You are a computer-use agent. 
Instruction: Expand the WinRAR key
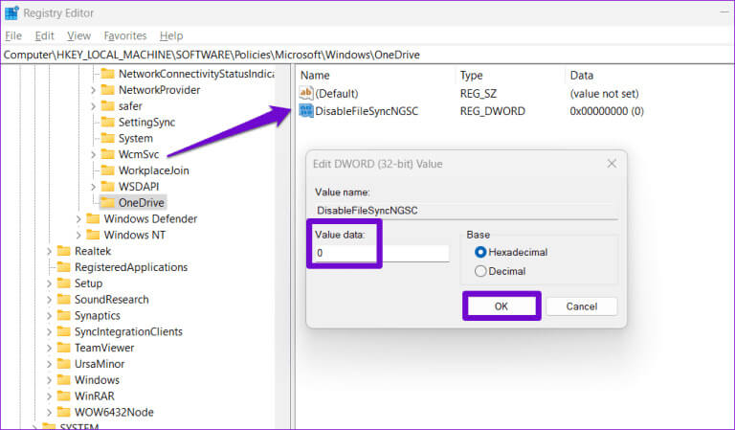pos(49,396)
